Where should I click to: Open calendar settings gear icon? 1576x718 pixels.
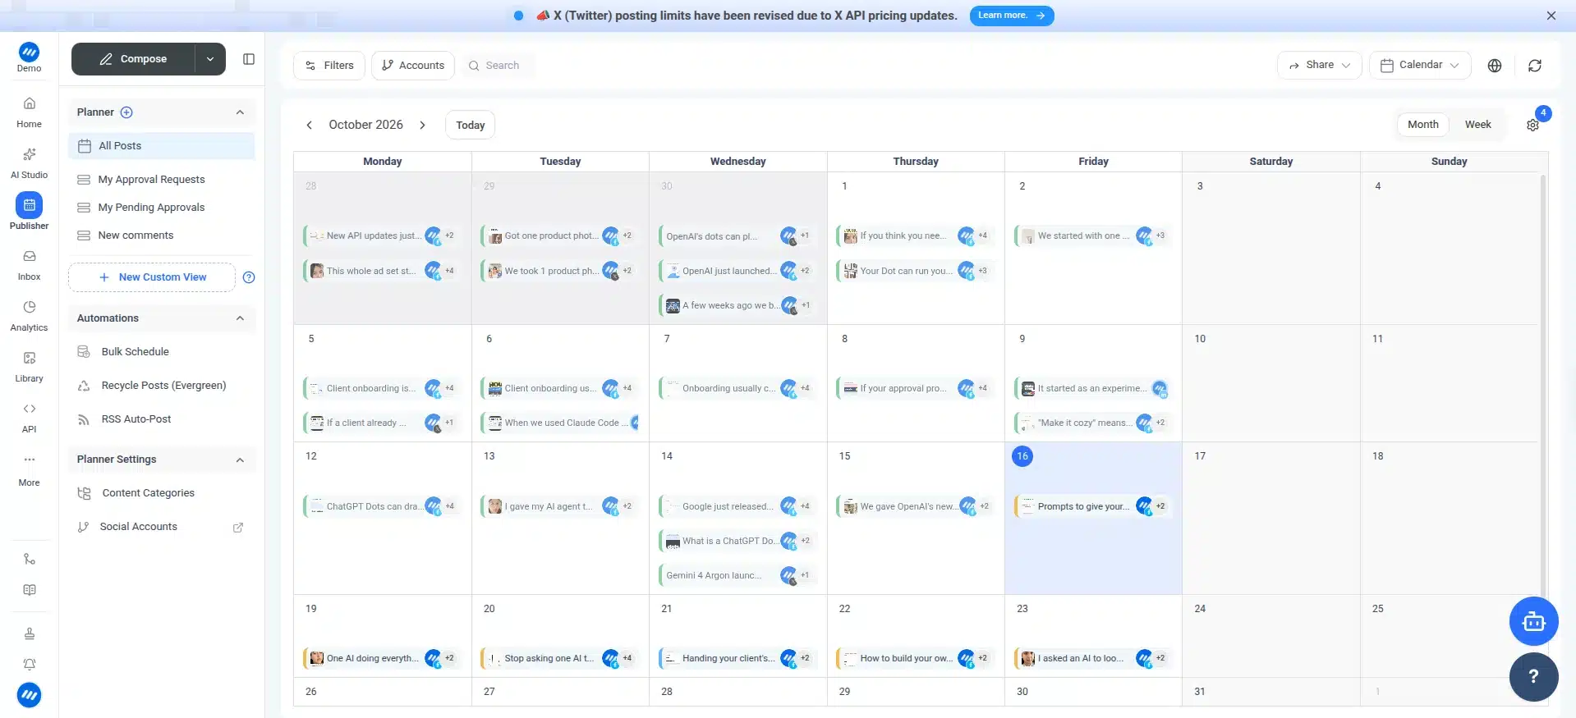click(1532, 125)
